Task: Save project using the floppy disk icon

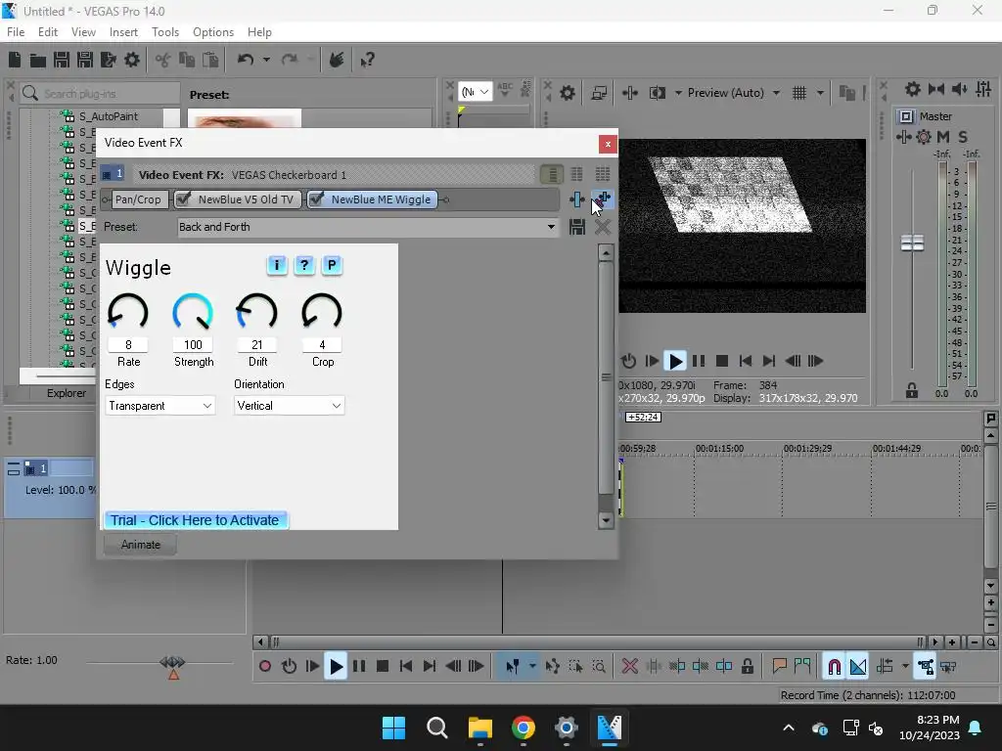Action: click(62, 60)
